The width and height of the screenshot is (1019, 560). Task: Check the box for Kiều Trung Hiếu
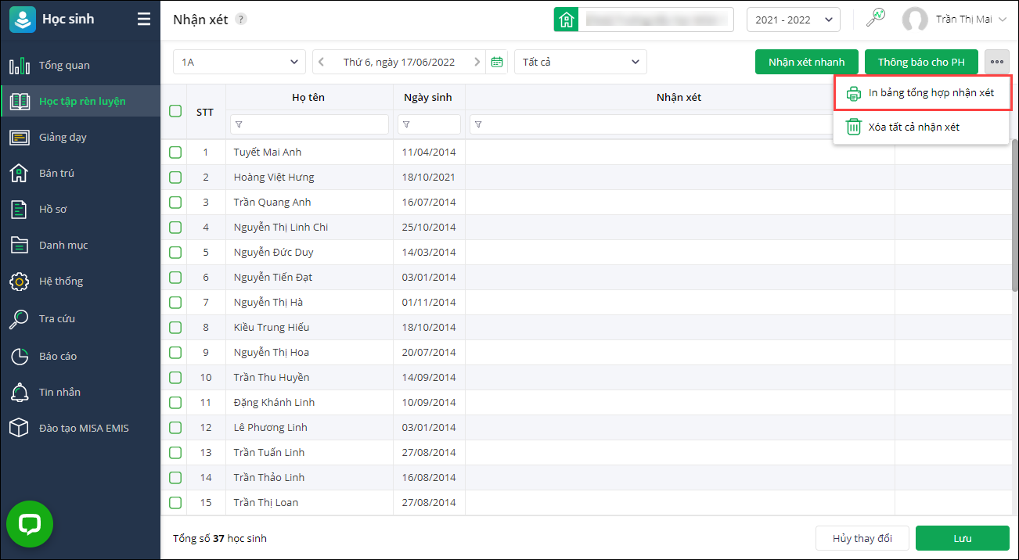point(175,327)
